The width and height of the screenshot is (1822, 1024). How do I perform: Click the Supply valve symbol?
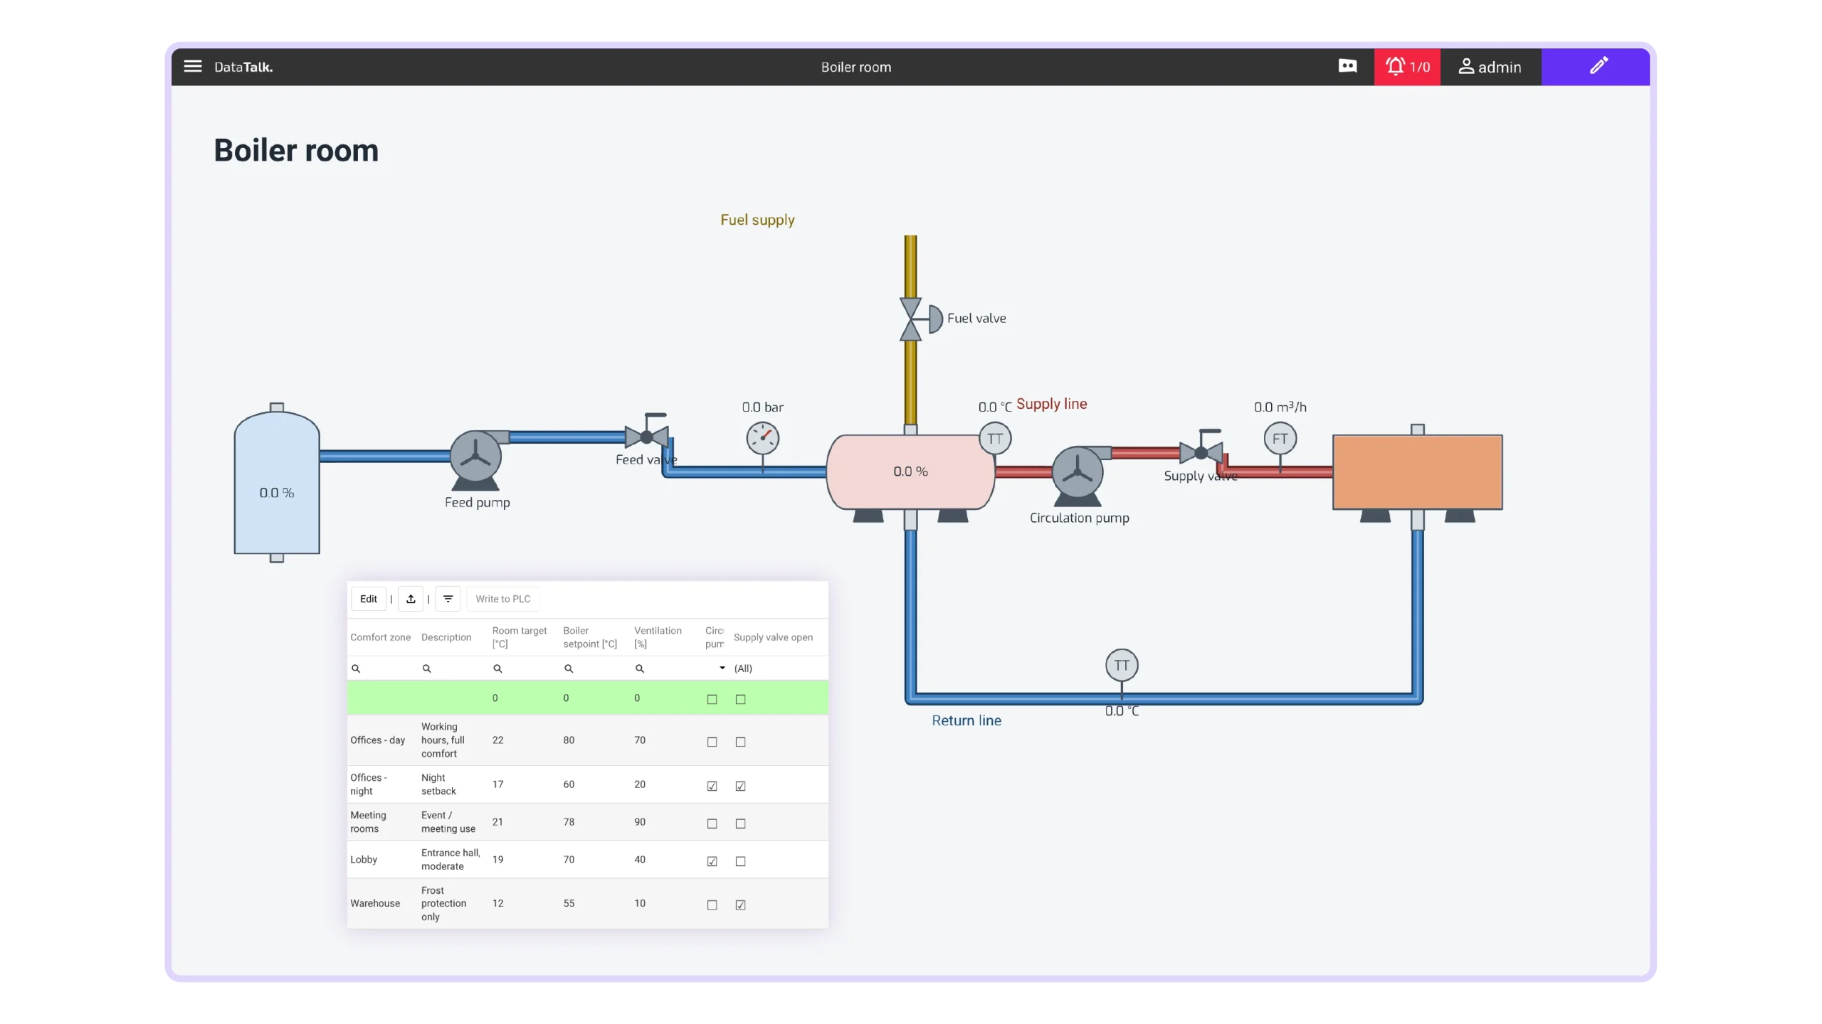1201,448
